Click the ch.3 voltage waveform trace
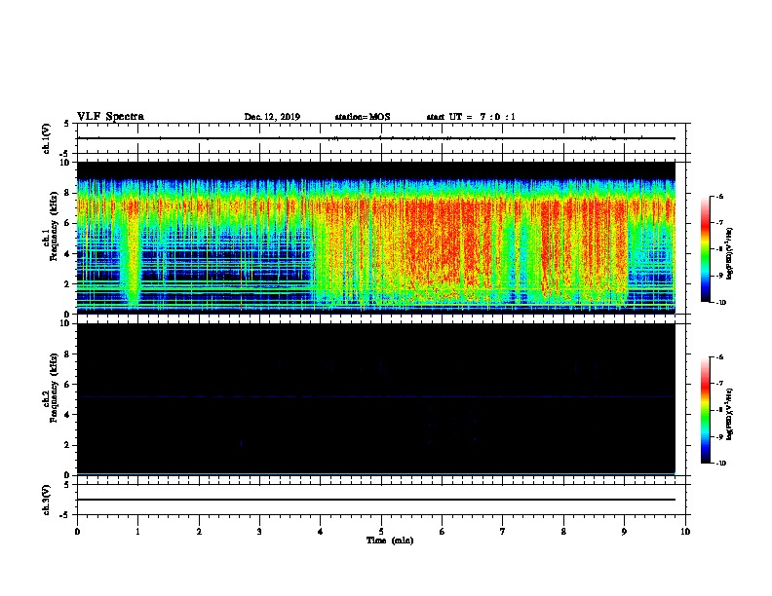772x596 pixels. pyautogui.click(x=375, y=500)
